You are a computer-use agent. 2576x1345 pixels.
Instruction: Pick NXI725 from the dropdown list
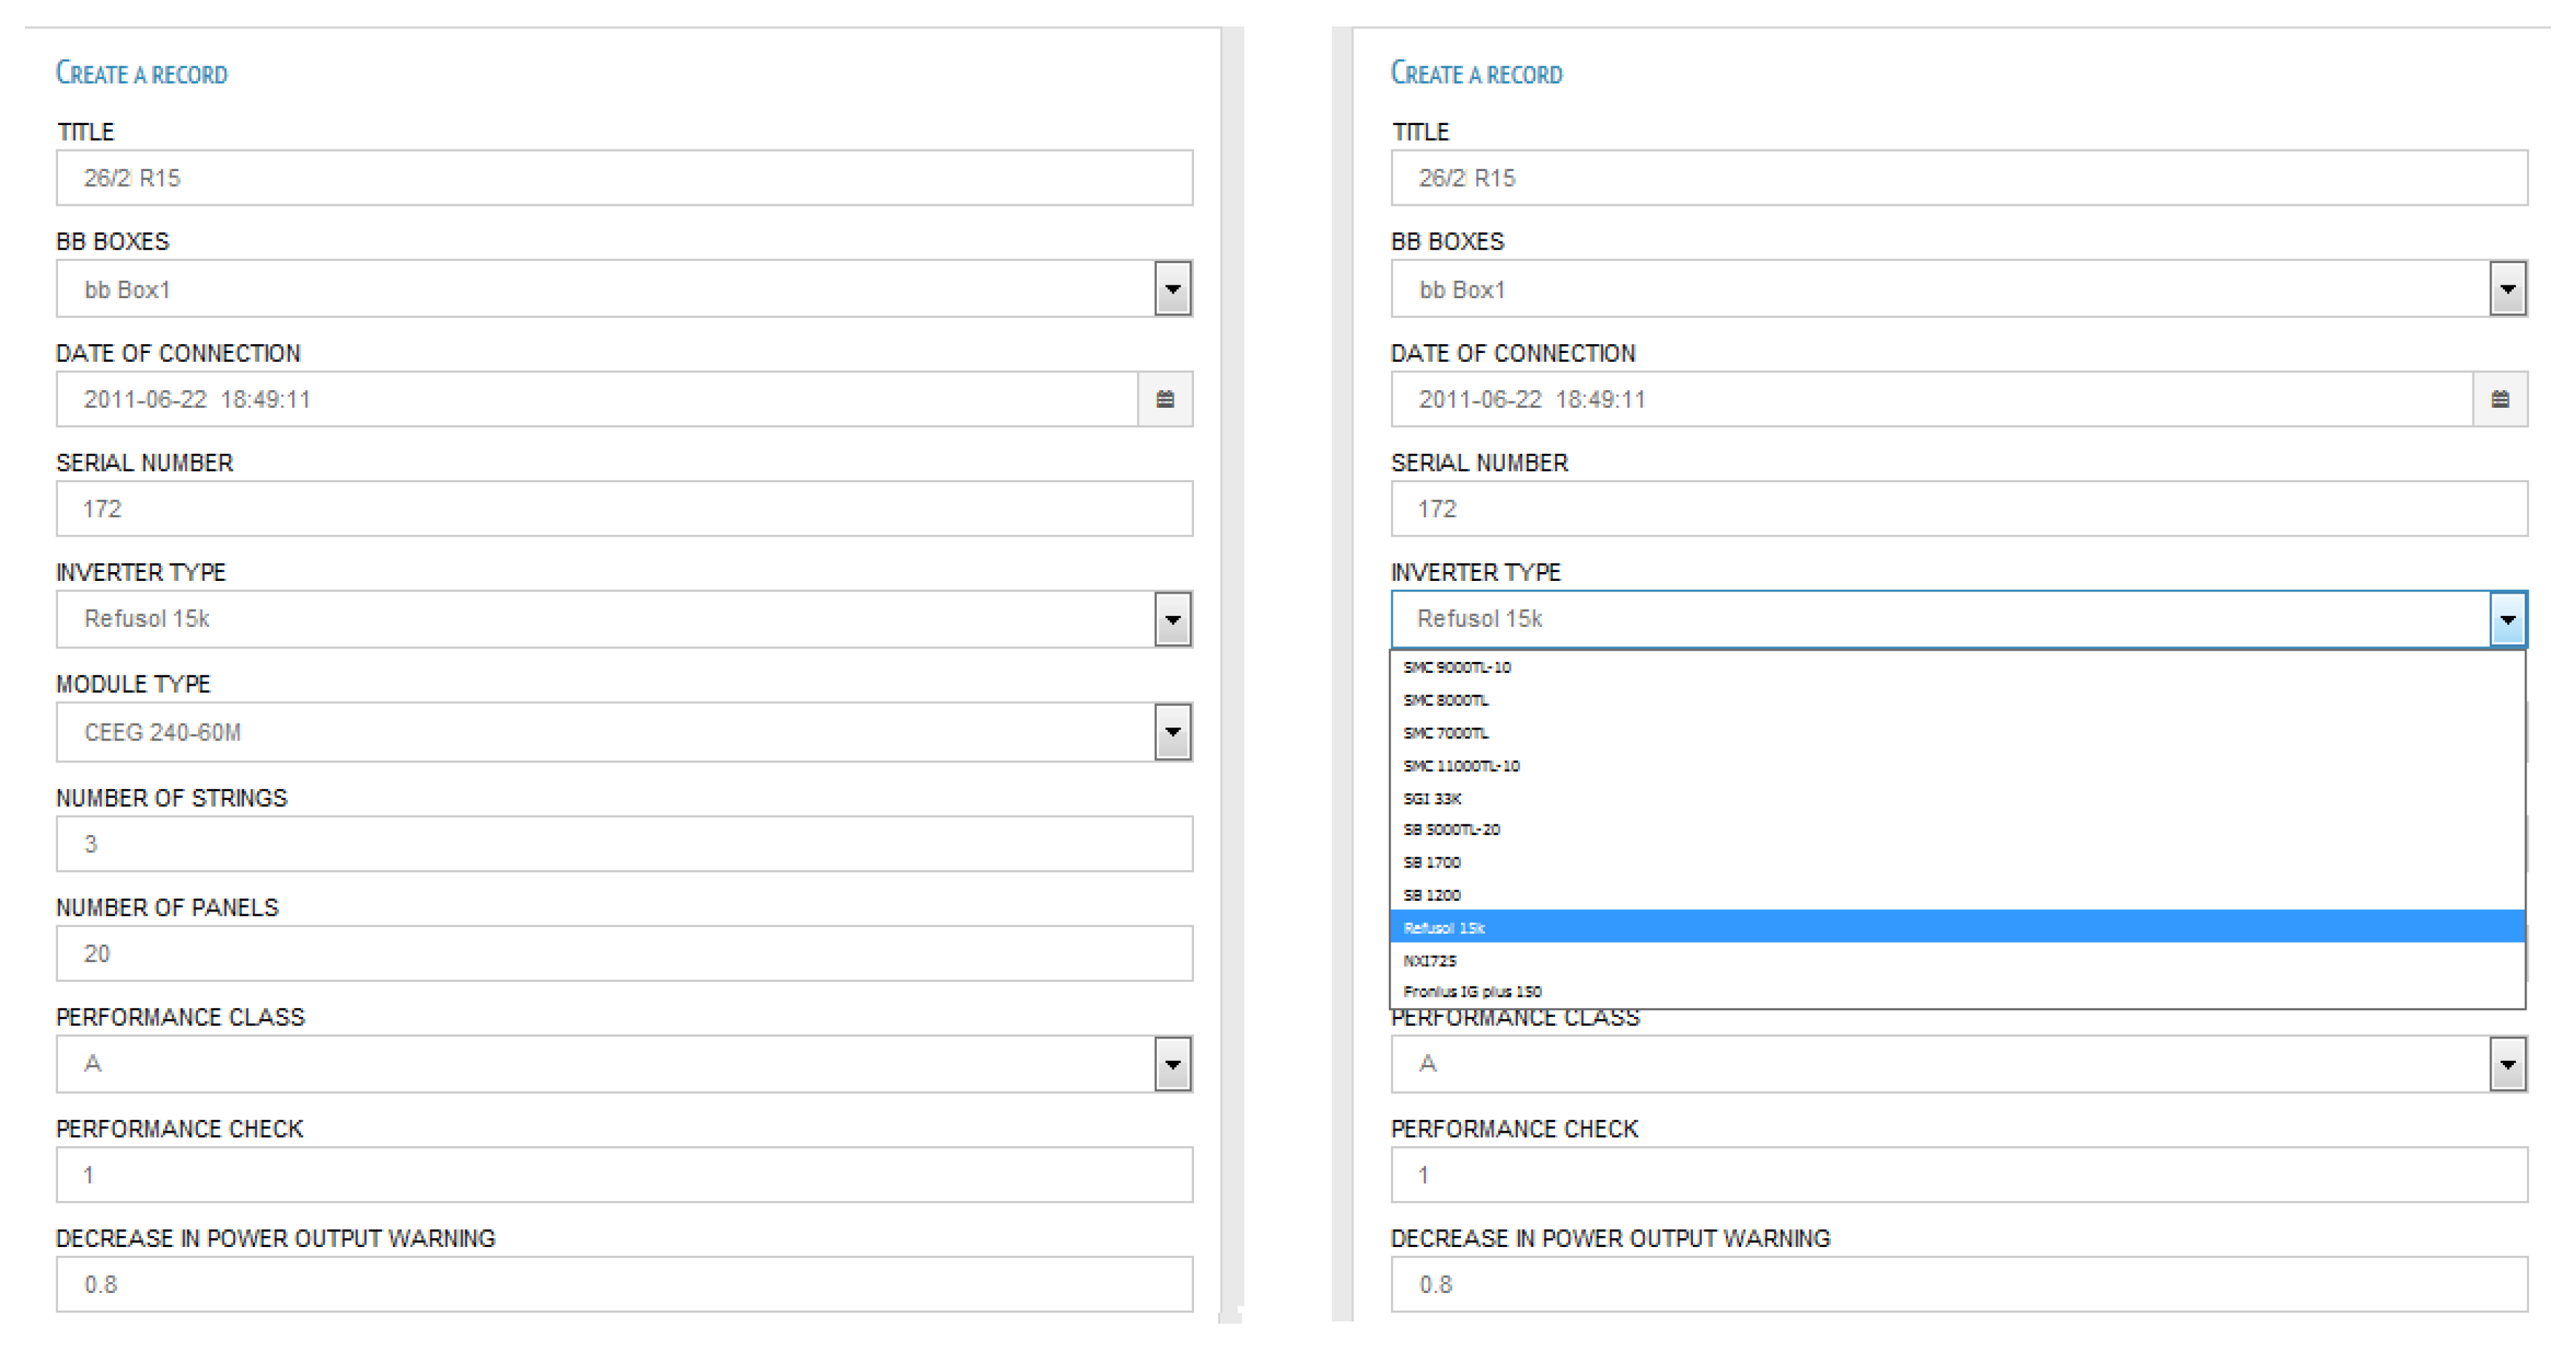pyautogui.click(x=1430, y=960)
